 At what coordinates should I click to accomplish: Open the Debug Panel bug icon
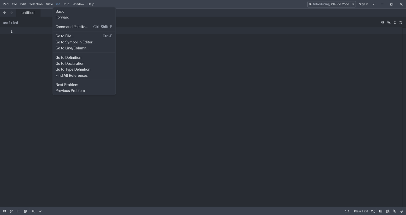(388, 211)
